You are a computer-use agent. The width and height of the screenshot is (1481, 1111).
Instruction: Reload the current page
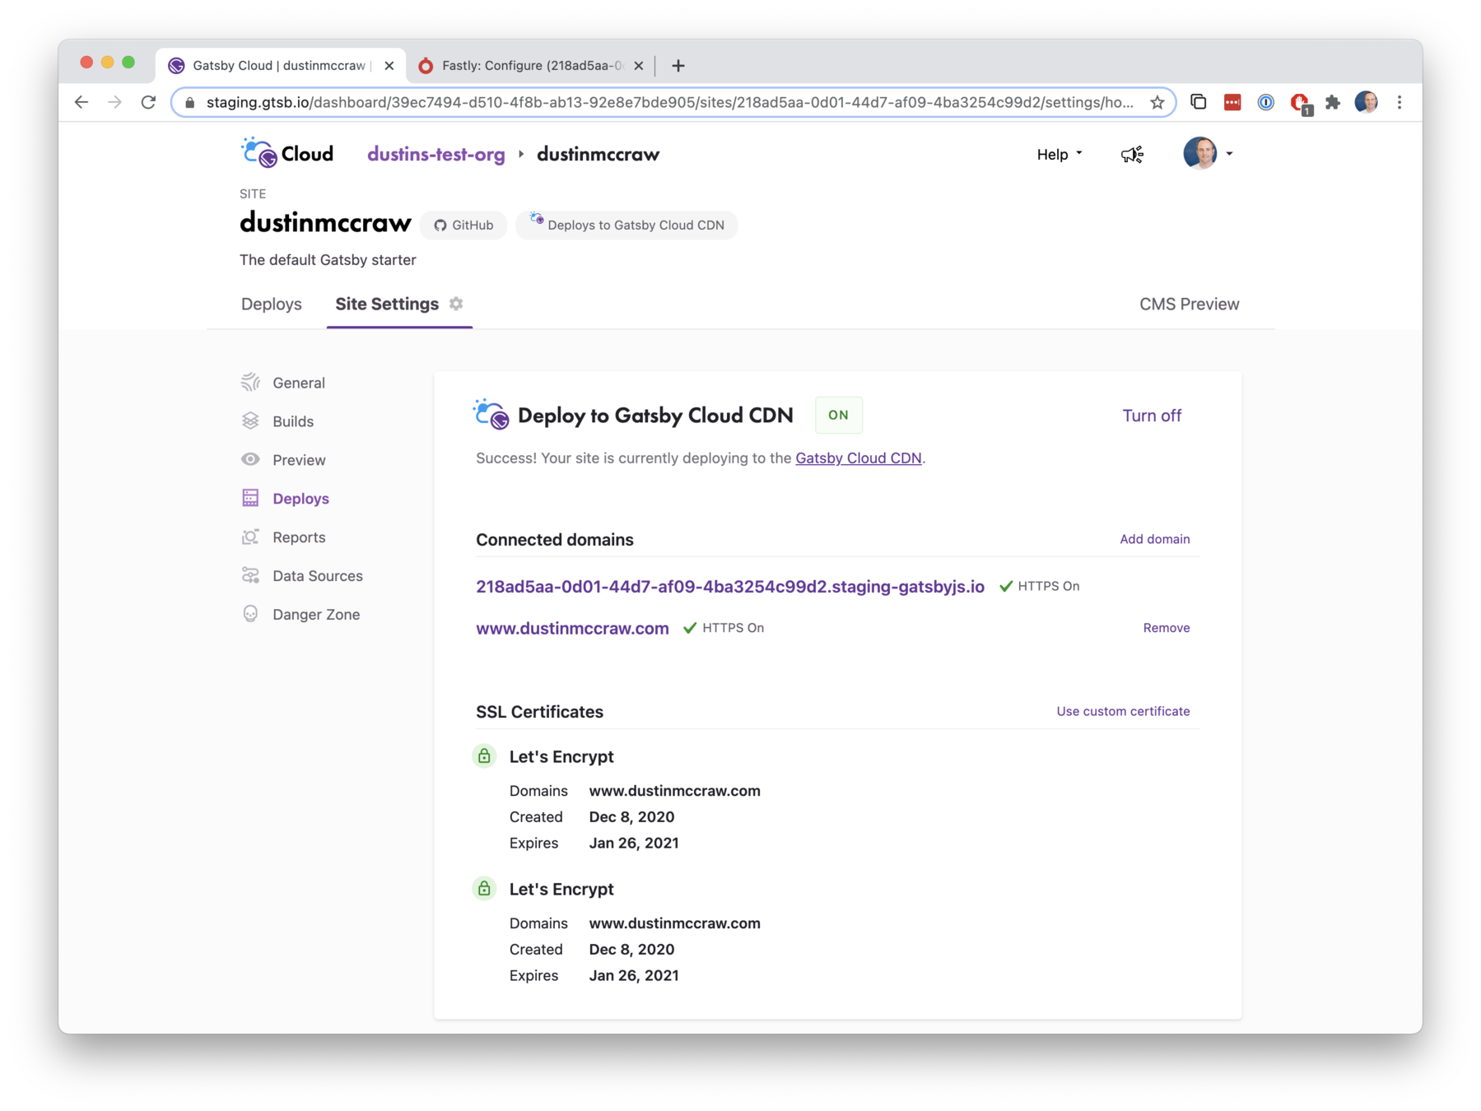tap(148, 102)
